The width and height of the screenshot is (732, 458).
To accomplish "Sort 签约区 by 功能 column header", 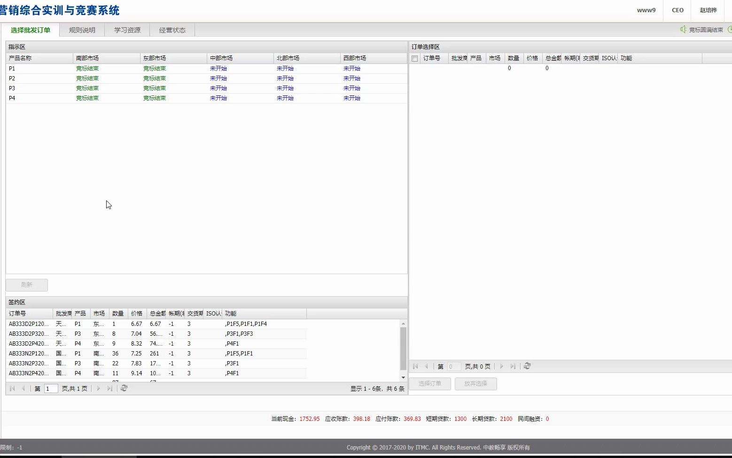I will (264, 314).
